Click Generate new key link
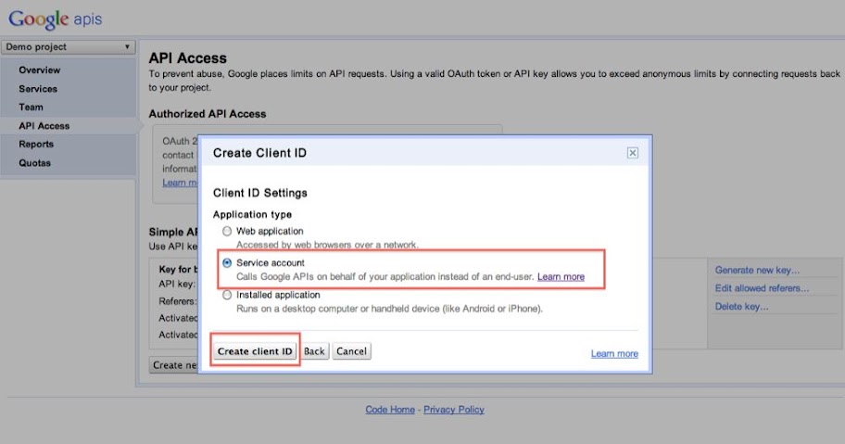845x444 pixels. [x=757, y=270]
